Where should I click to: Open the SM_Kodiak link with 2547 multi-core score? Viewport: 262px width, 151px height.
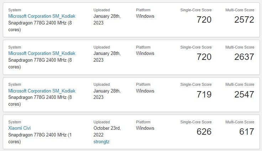tap(42, 91)
